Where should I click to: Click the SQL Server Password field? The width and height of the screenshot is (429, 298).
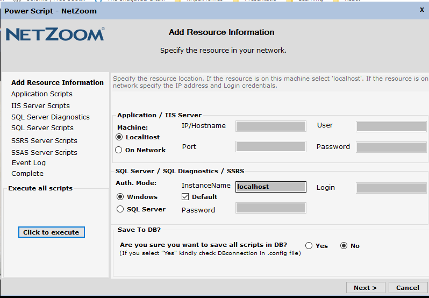[x=271, y=208]
